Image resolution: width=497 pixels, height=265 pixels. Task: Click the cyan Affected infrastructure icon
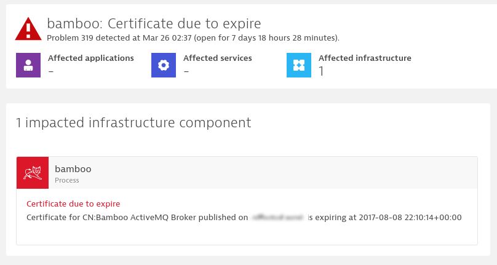(x=299, y=65)
